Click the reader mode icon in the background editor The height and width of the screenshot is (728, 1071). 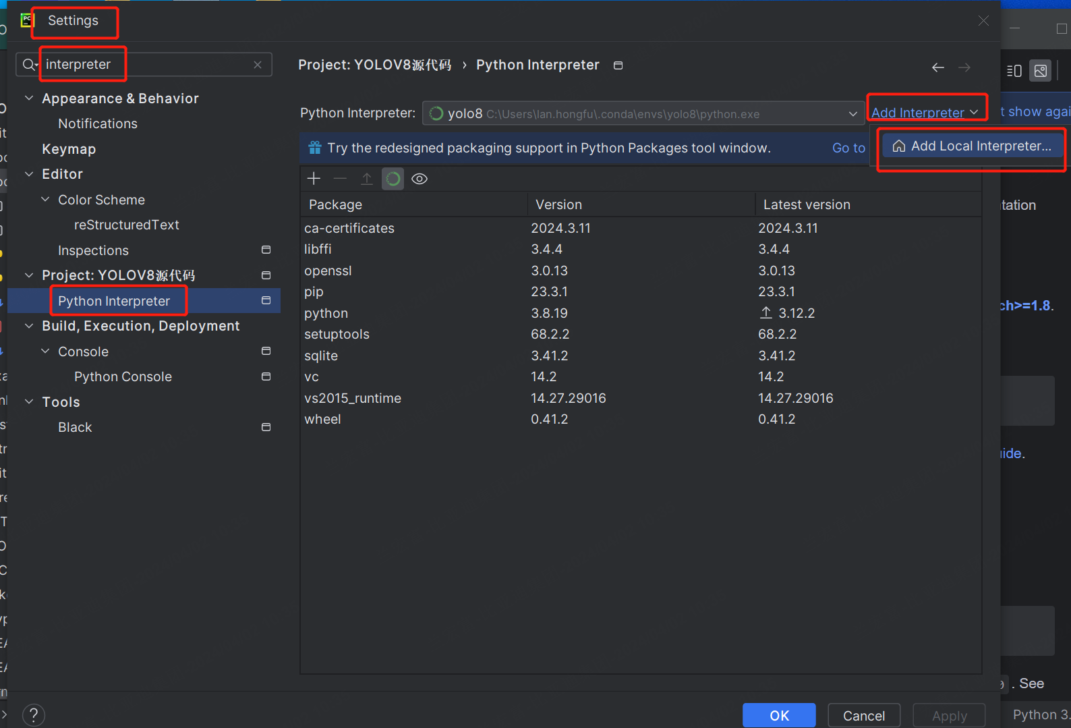point(1014,71)
